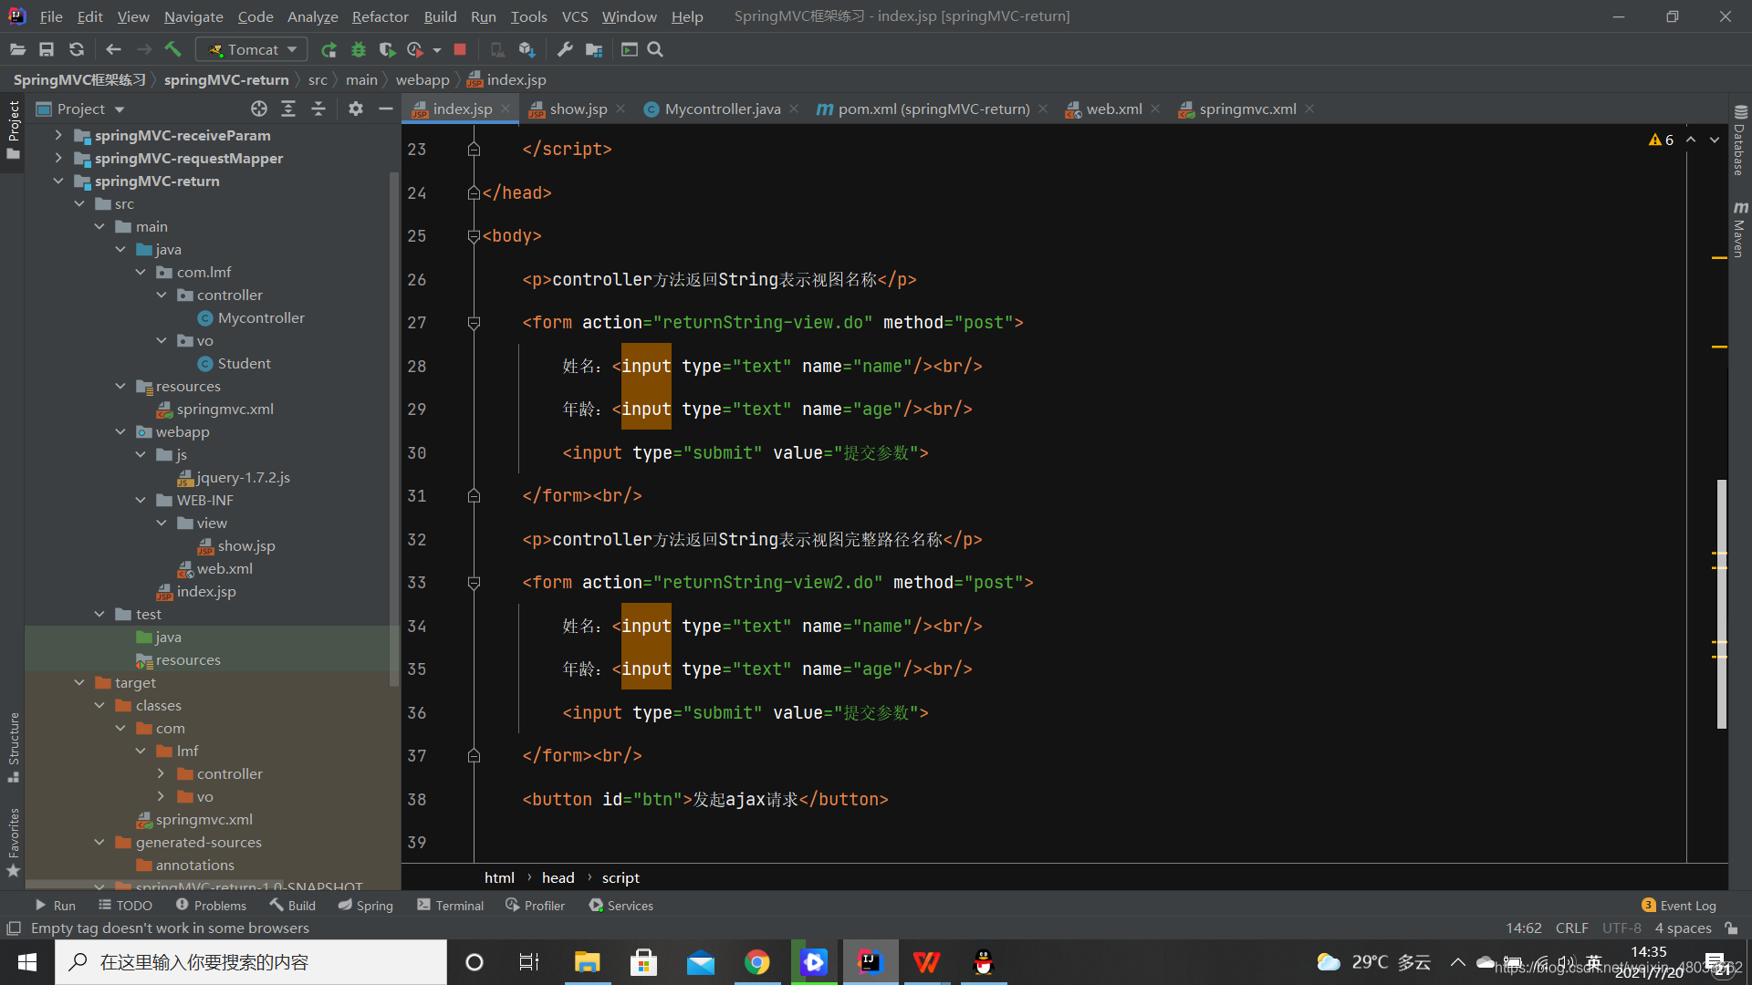1752x985 pixels.
Task: Open the Refactor menu
Action: point(380,16)
